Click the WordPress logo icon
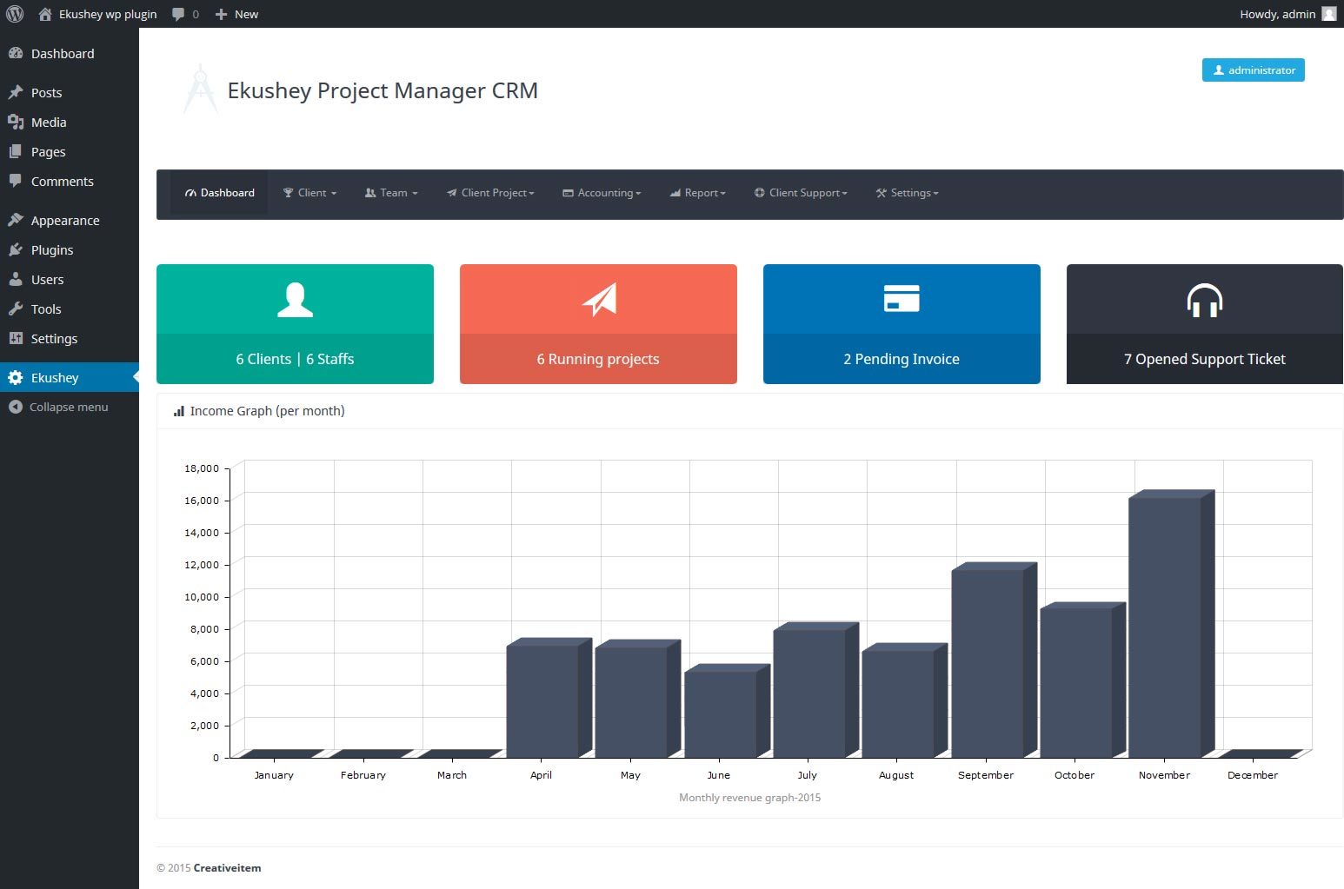This screenshot has height=889, width=1344. point(15,14)
